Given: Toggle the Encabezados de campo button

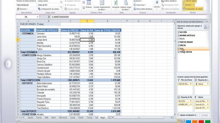Looking at the screenshot, I should click(x=192, y=9).
